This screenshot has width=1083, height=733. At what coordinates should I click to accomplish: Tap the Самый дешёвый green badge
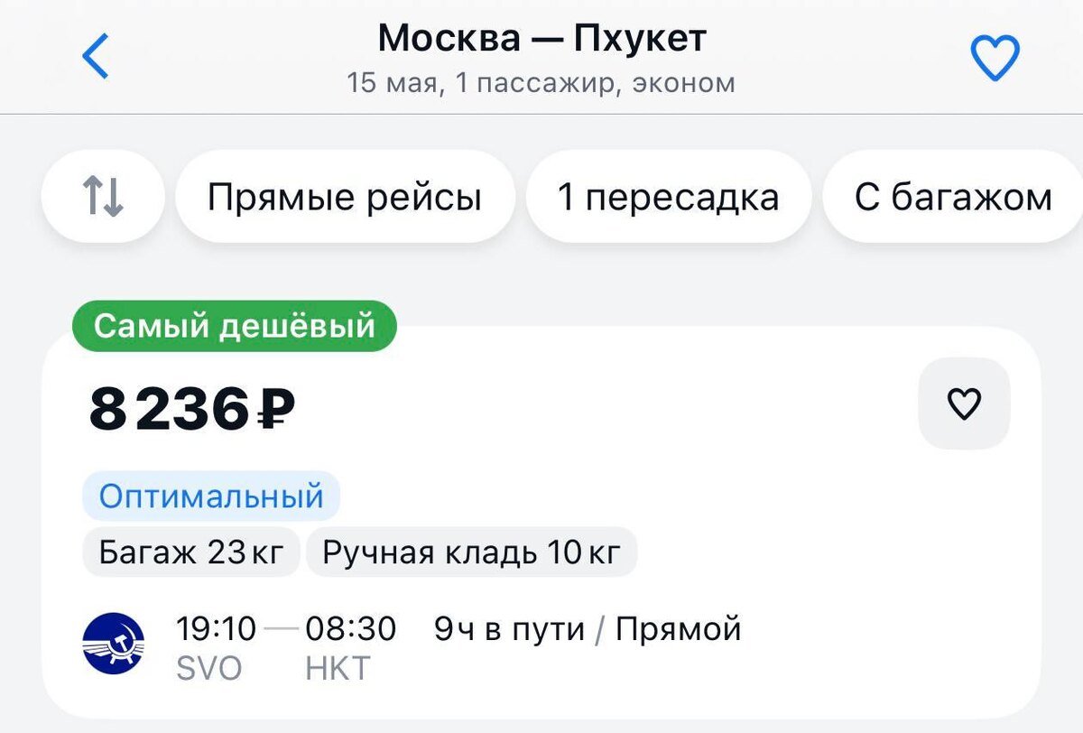234,326
